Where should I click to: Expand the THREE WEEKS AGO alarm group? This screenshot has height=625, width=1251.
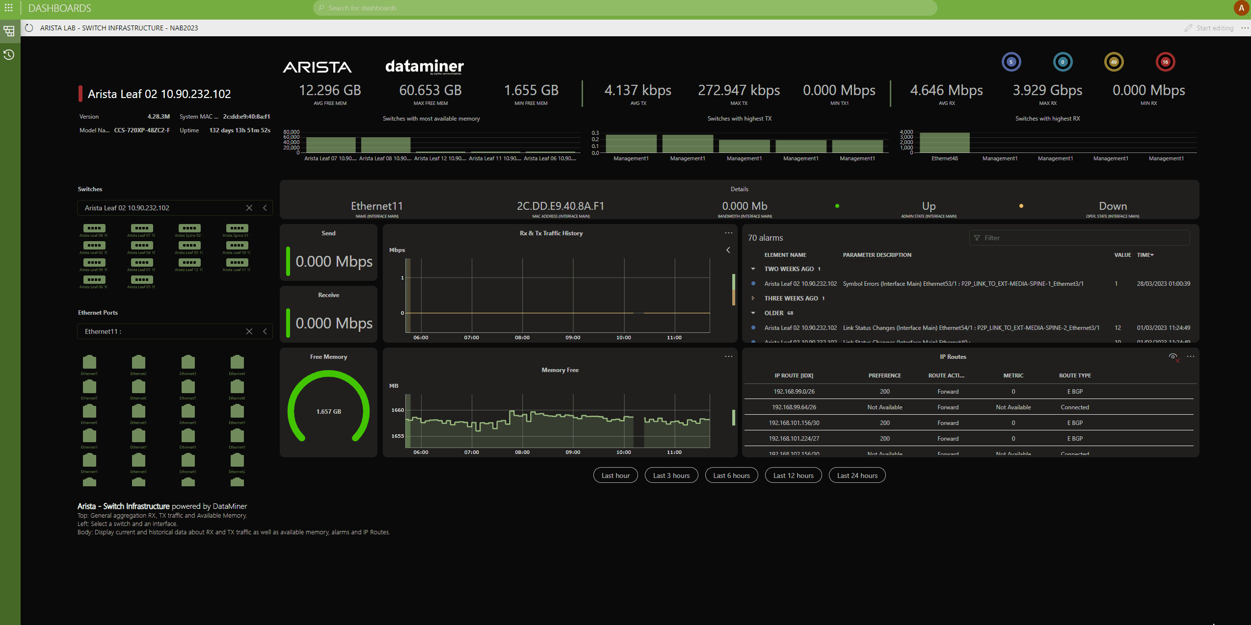pyautogui.click(x=753, y=298)
